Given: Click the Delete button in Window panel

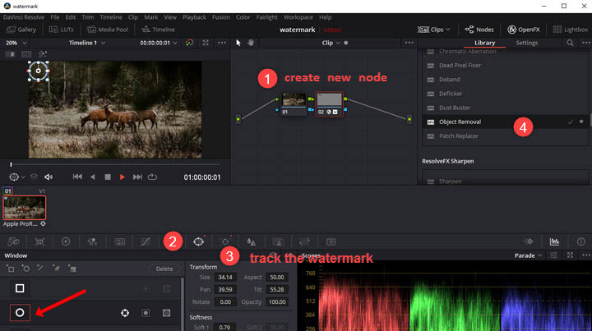Looking at the screenshot, I should pyautogui.click(x=164, y=269).
